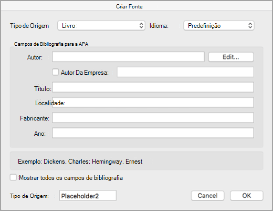
Task: Enable the Autor Da Empresa checkbox
Action: coord(56,72)
